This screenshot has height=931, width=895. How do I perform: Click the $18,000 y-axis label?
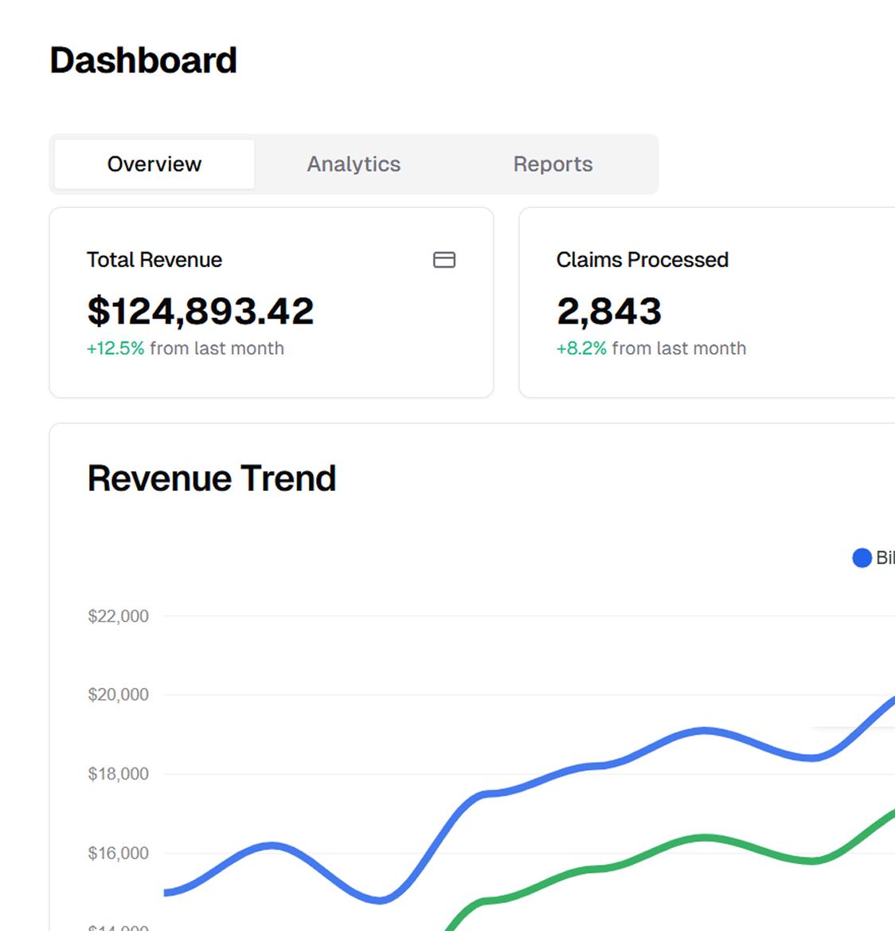click(118, 774)
